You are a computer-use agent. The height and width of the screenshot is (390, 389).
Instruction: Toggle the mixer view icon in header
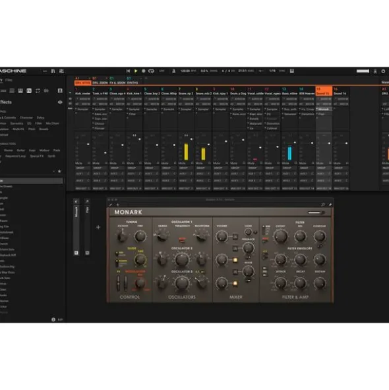61,71
